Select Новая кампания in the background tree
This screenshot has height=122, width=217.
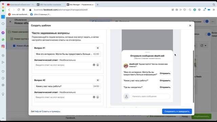click(18, 32)
